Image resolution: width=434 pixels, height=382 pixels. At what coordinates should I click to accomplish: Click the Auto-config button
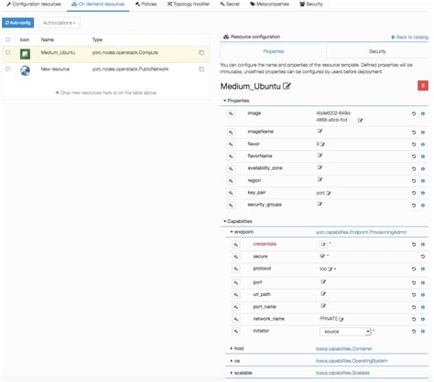click(18, 23)
